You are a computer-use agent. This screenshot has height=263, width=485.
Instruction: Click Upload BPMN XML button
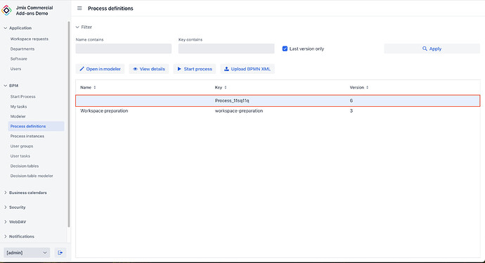247,69
